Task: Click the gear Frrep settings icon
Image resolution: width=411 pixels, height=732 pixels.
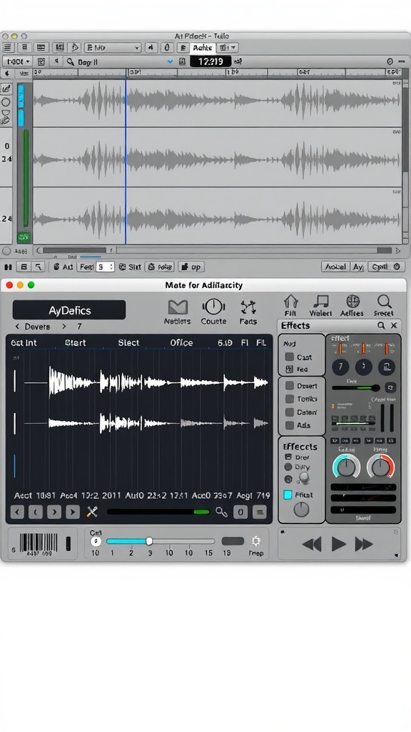Action: 256,541
